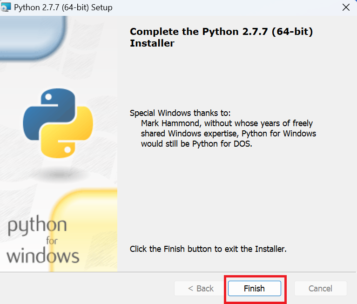Click the "Python 2.7.7 (64-bit) Setup" window title
The width and height of the screenshot is (357, 304).
pyautogui.click(x=63, y=7)
